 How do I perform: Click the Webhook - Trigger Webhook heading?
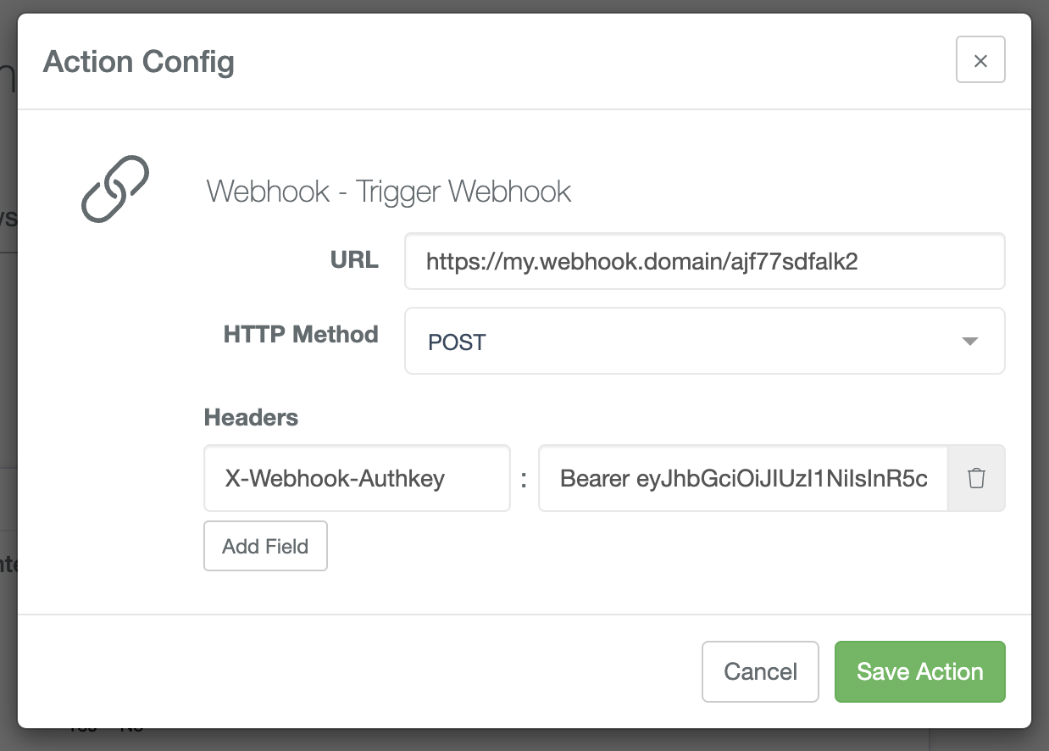coord(389,192)
